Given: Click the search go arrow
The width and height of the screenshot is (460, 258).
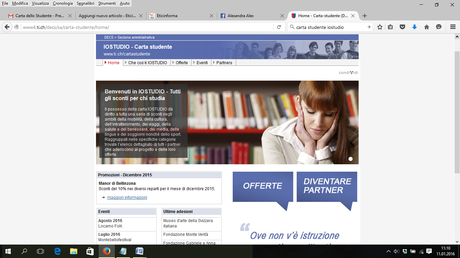Looking at the screenshot, I should pos(369,27).
